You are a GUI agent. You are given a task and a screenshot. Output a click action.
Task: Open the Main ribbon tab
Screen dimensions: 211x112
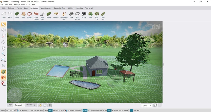(4, 8)
